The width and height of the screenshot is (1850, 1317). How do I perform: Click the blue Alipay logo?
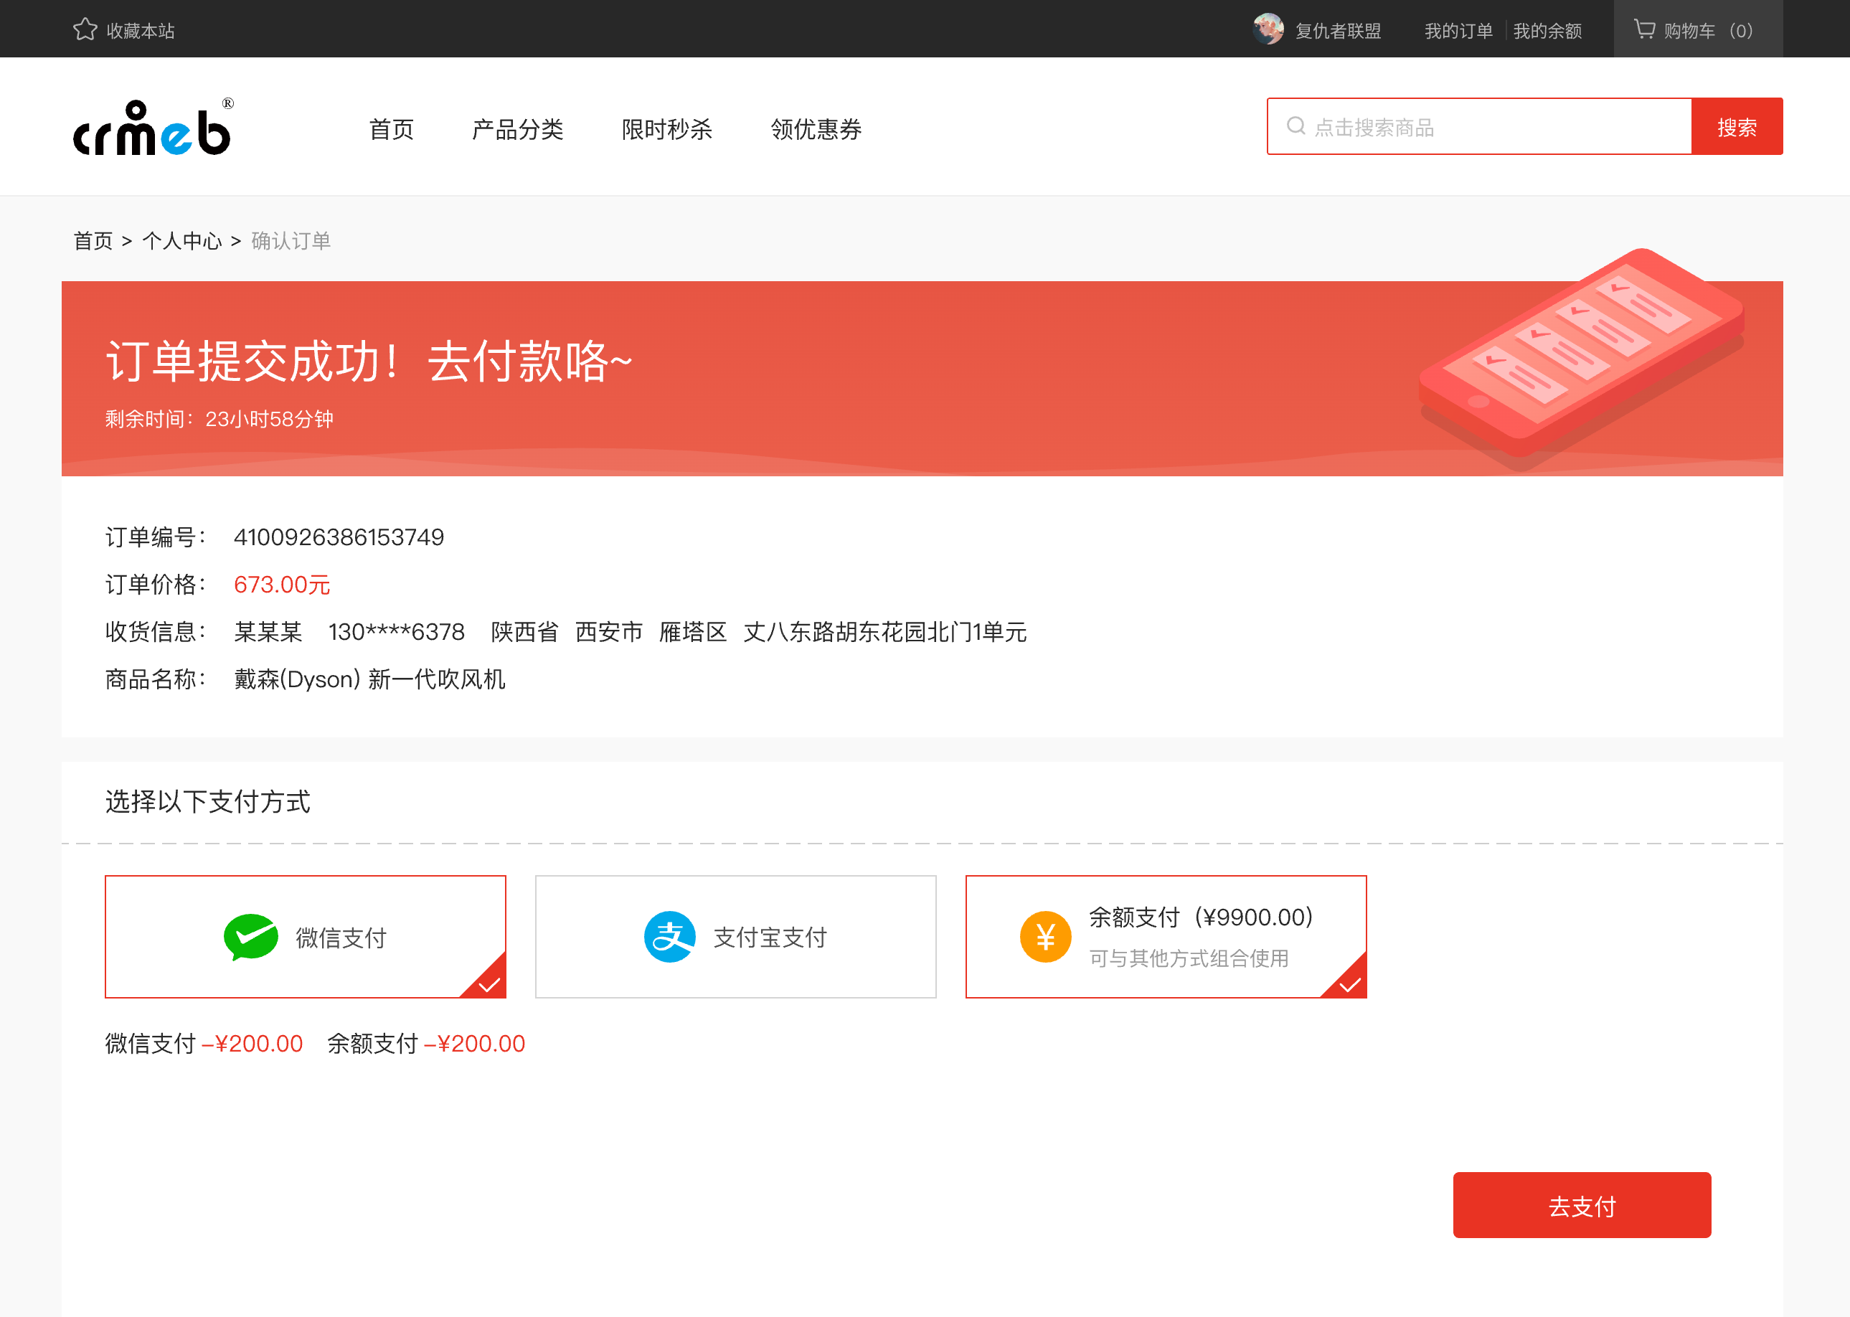(x=670, y=937)
